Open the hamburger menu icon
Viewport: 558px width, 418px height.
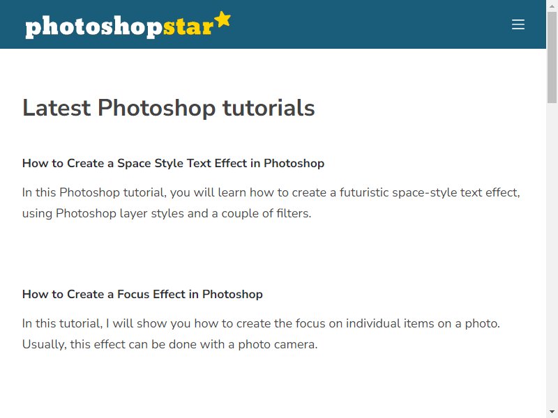tap(518, 24)
